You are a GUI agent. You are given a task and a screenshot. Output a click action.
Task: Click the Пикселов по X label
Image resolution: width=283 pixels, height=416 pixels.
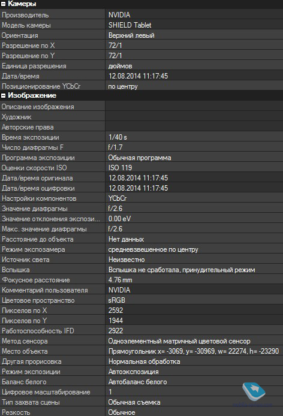(x=25, y=311)
